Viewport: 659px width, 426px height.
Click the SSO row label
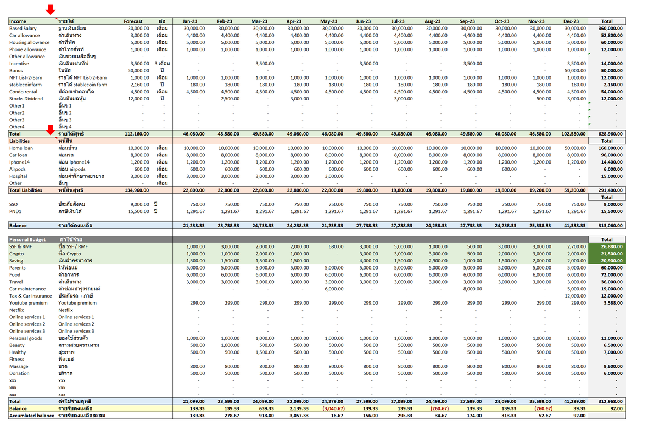tap(14, 204)
